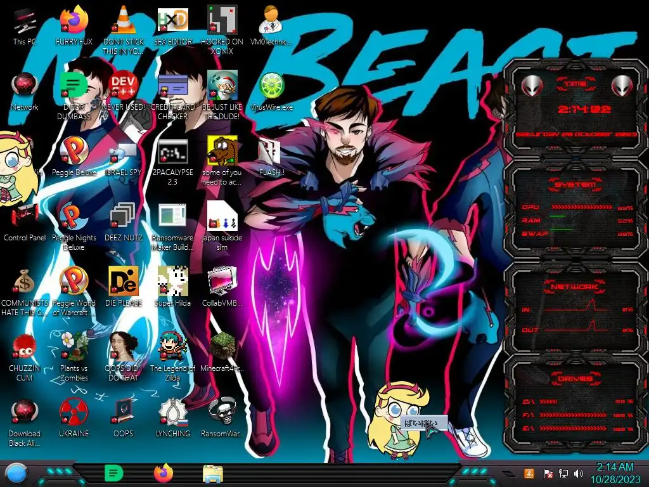Click the SYSTEM gadget header
649x487 pixels.
(575, 185)
